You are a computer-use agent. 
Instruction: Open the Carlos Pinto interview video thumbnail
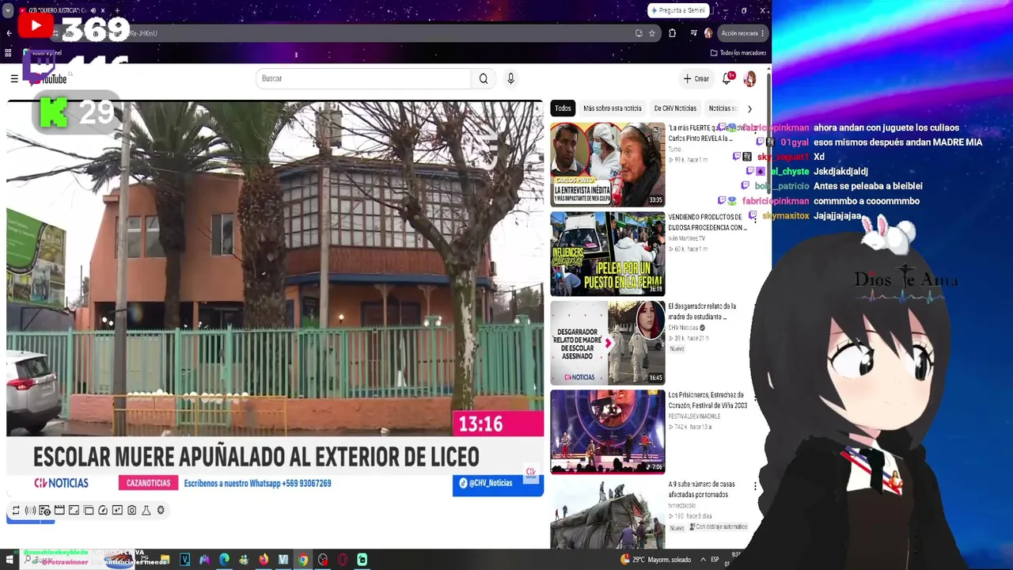608,165
